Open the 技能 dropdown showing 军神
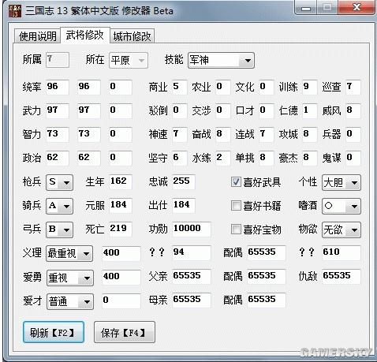377x362 pixels. [x=221, y=61]
